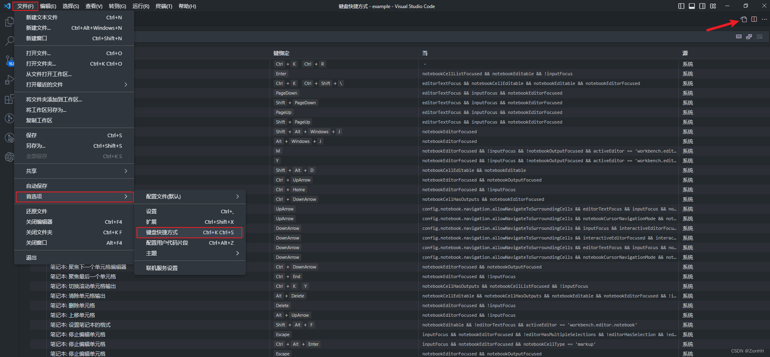The image size is (770, 357).
Task: Select 键盘快捷方式 submenu entry
Action: click(x=190, y=232)
